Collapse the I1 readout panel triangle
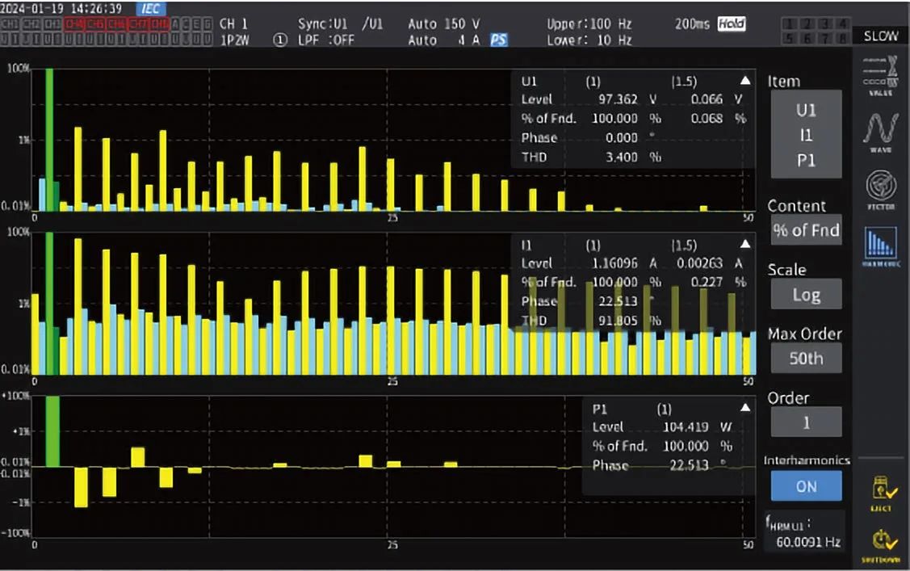Screen dimensions: 910x571 tap(745, 244)
